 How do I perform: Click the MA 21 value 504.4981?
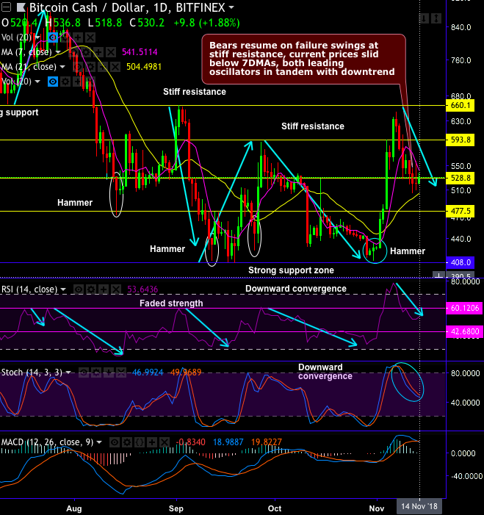coord(144,67)
